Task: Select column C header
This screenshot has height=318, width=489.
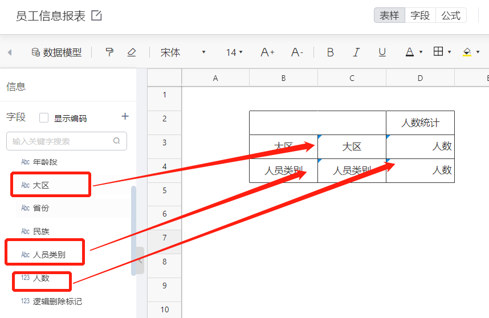Action: 352,78
